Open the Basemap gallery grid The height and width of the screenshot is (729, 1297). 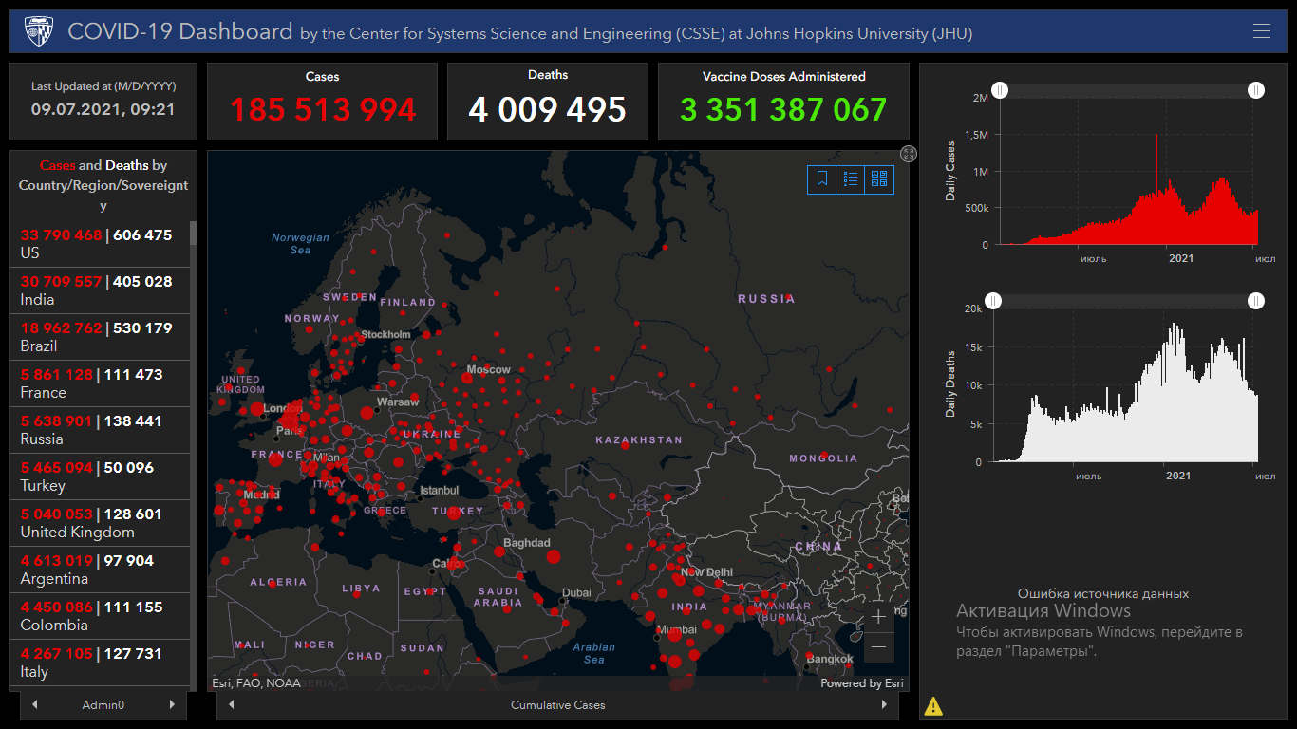coord(879,178)
